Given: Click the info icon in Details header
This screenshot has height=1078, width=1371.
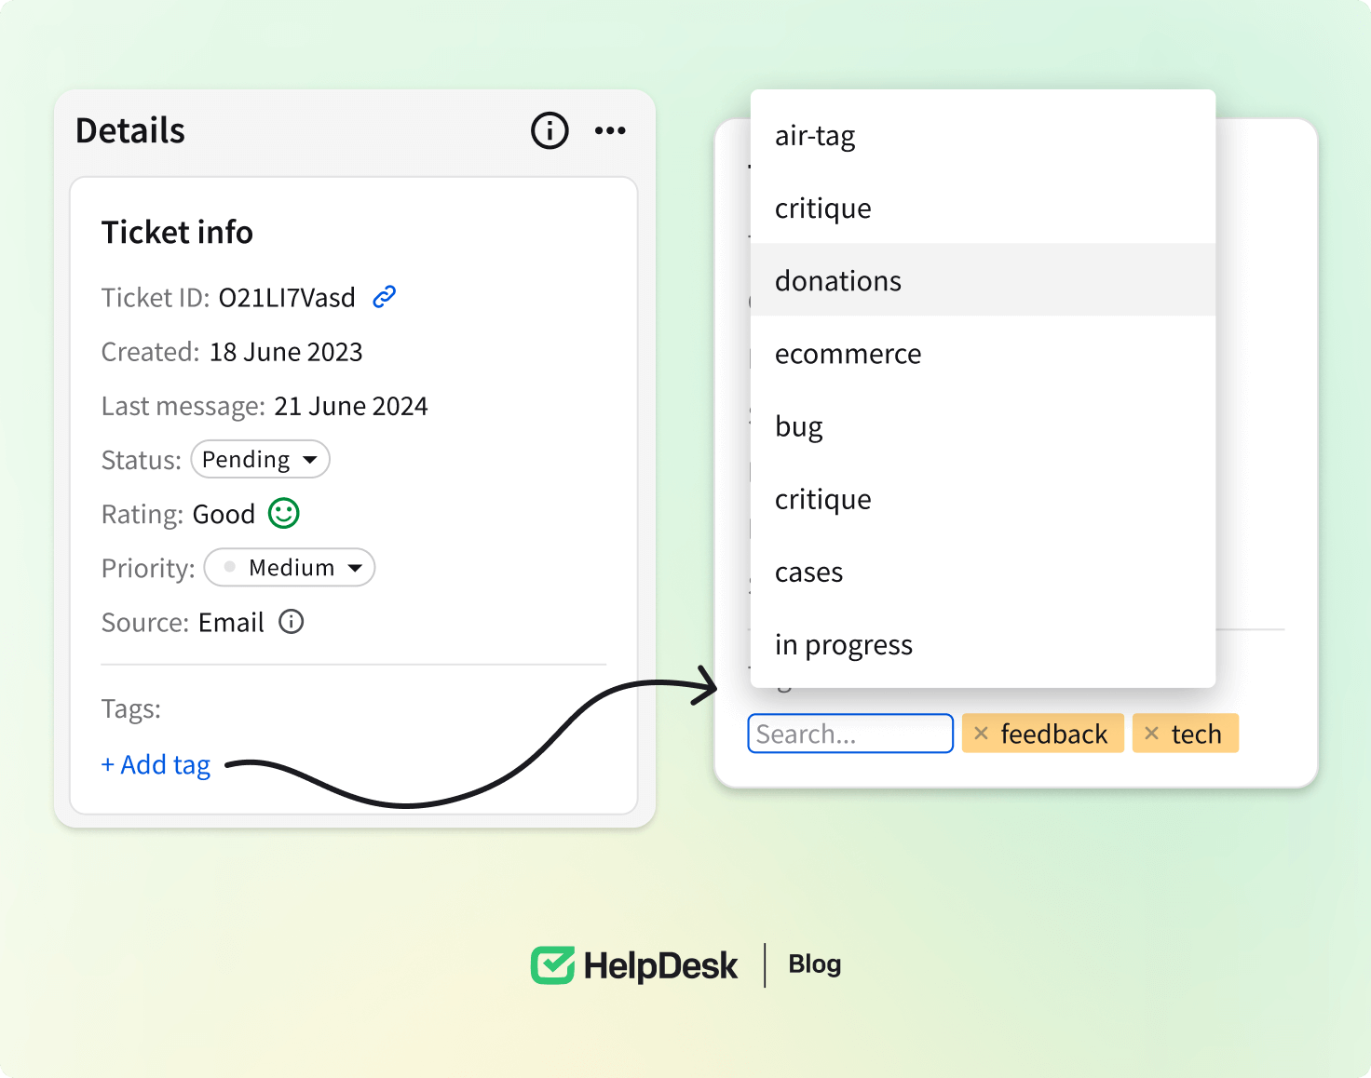Looking at the screenshot, I should coord(550,130).
